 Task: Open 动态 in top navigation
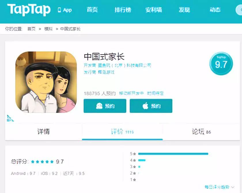215,10
